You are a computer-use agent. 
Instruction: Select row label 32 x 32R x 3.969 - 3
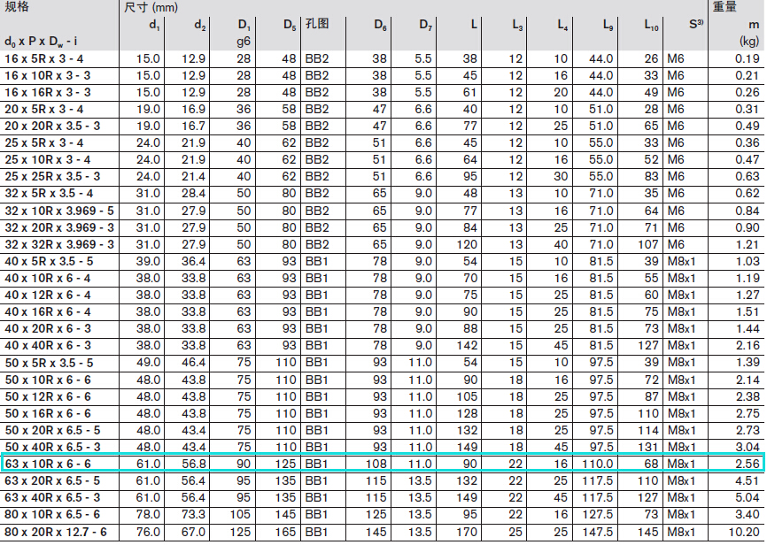(x=59, y=244)
